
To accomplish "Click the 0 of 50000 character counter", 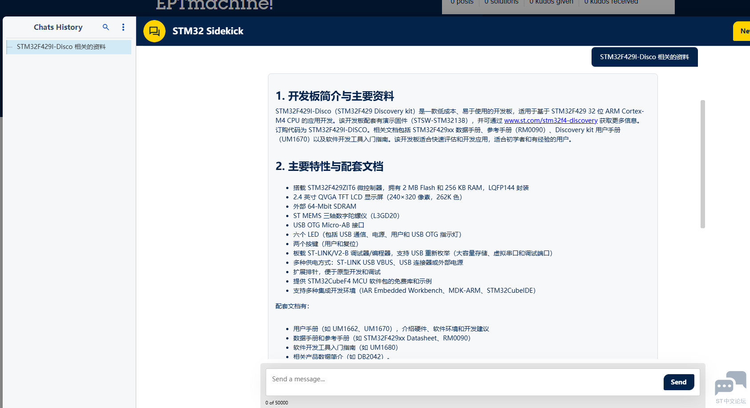I will click(x=277, y=402).
